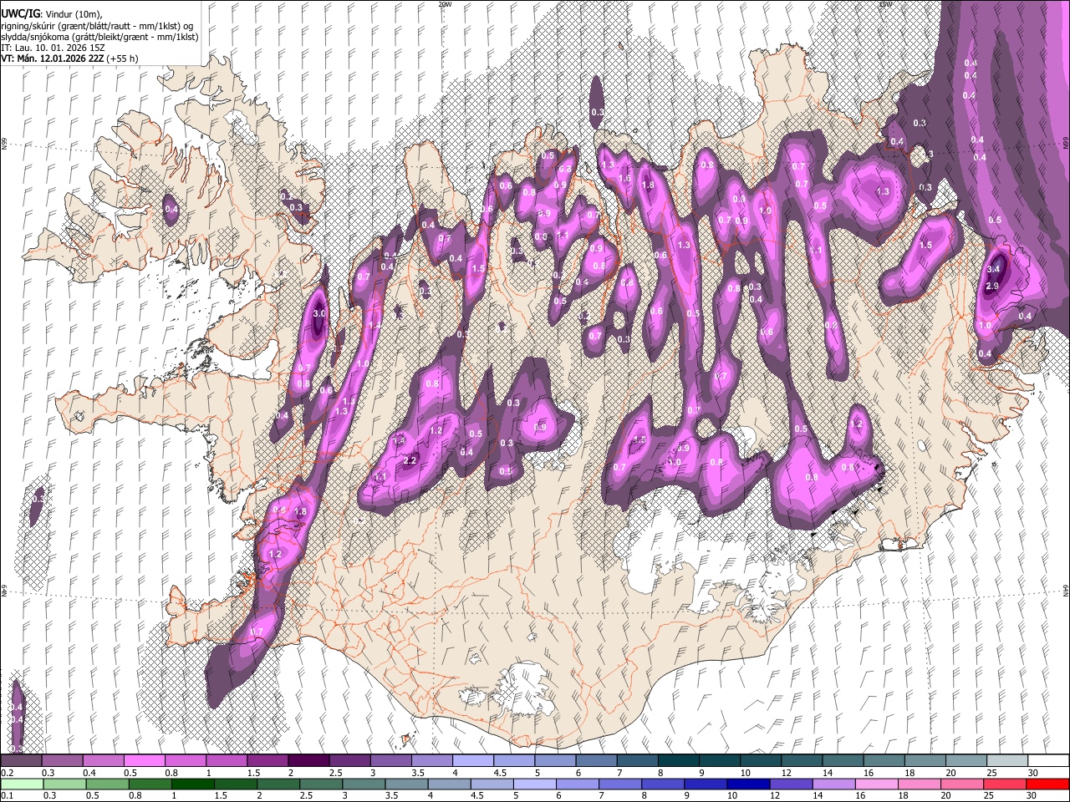
Task: Click the "3.4" precipitation value on the map
Action: tap(994, 270)
